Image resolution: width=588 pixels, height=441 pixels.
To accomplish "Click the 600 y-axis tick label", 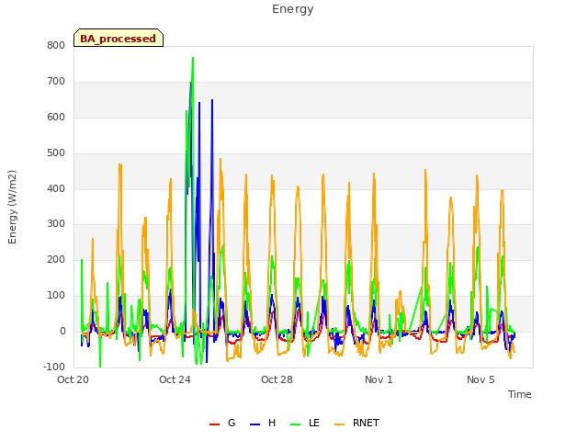I will pyautogui.click(x=56, y=117).
